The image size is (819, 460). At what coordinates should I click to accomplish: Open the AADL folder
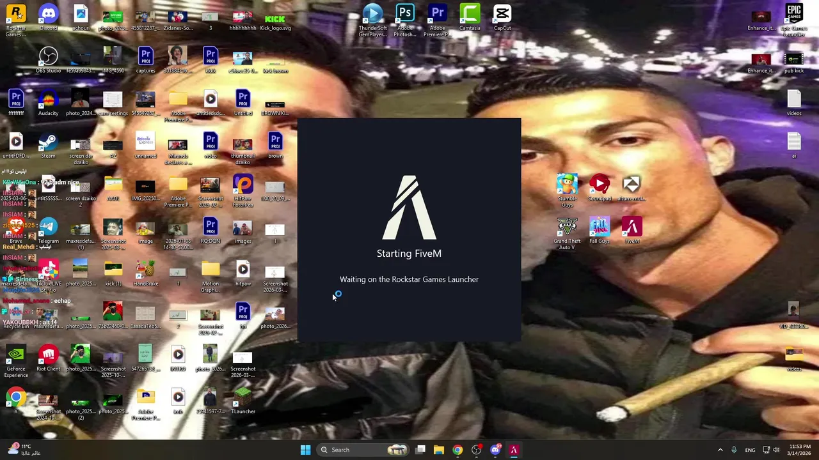[113, 188]
